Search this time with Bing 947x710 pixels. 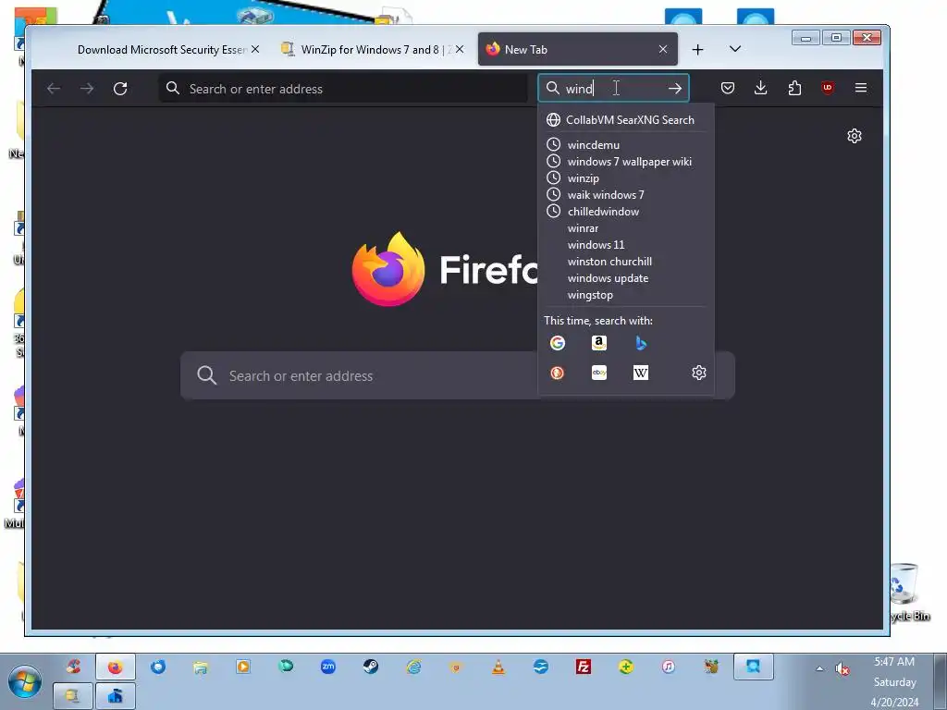pyautogui.click(x=641, y=343)
